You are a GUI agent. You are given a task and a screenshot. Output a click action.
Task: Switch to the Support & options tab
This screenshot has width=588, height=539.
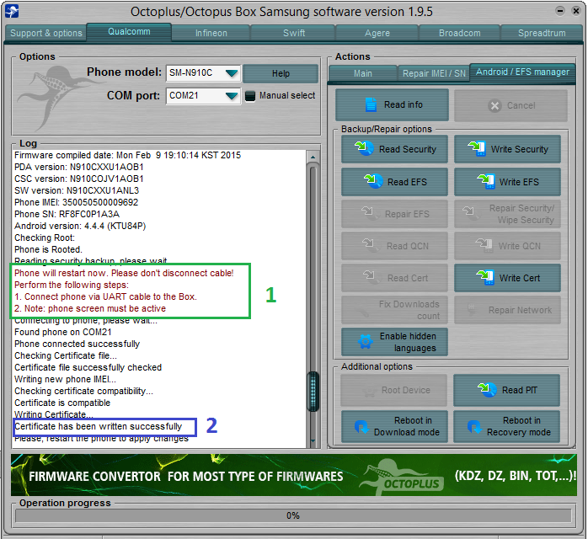[x=45, y=33]
